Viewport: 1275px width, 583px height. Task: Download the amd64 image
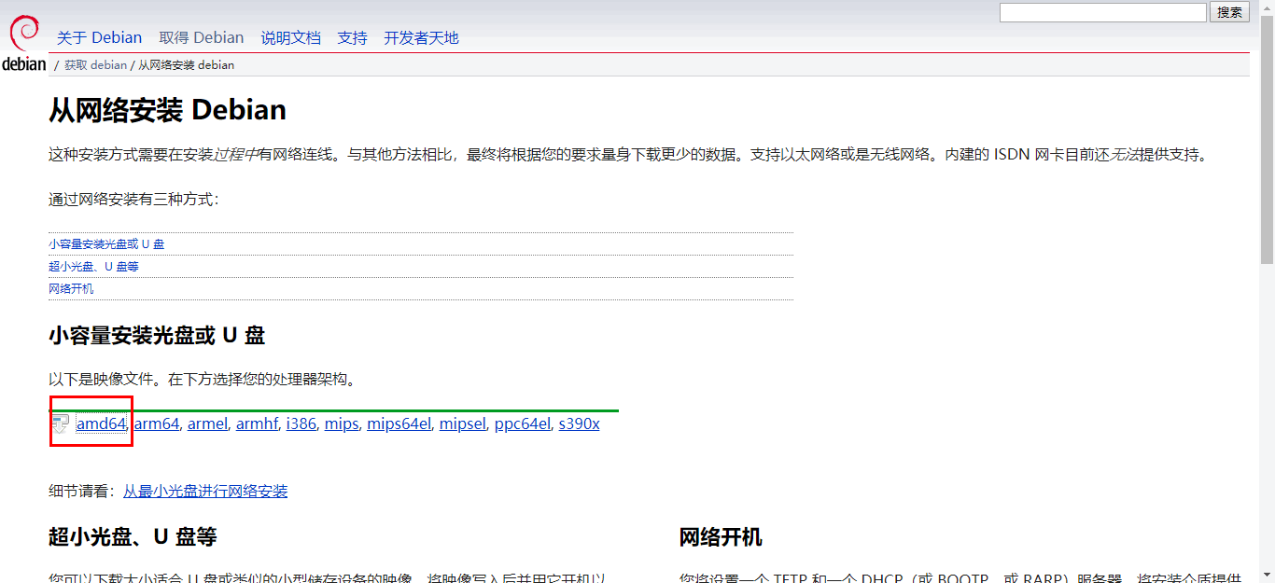coord(101,423)
